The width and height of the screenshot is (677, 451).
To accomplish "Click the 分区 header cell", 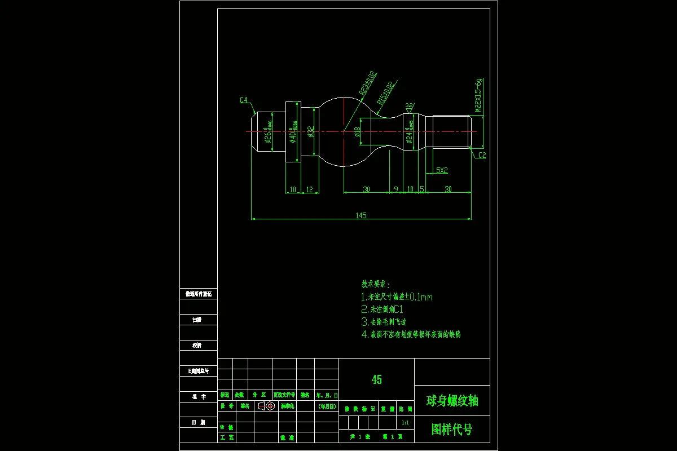I will 260,395.
